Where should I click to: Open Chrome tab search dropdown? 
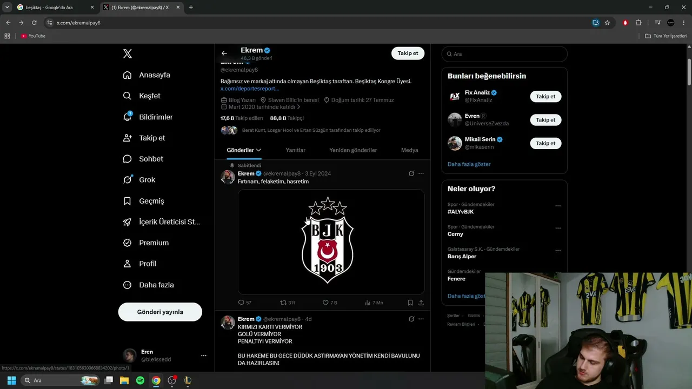tap(7, 7)
